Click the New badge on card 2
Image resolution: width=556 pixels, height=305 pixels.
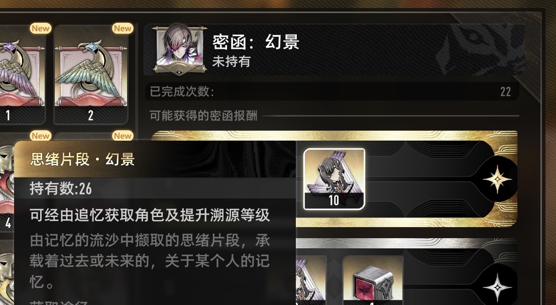123,28
